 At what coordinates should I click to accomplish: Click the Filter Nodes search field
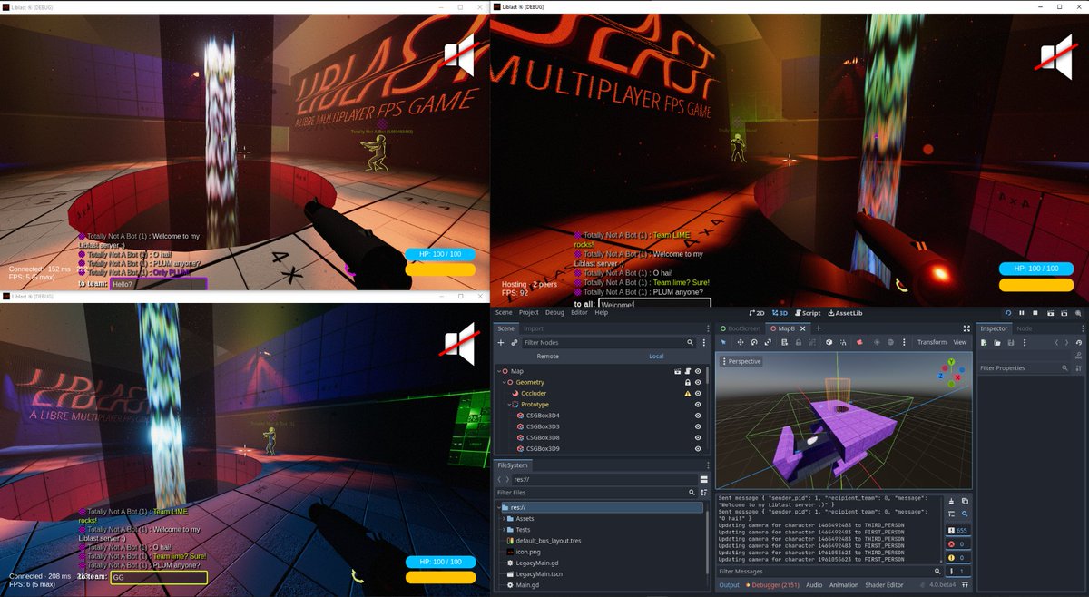608,343
